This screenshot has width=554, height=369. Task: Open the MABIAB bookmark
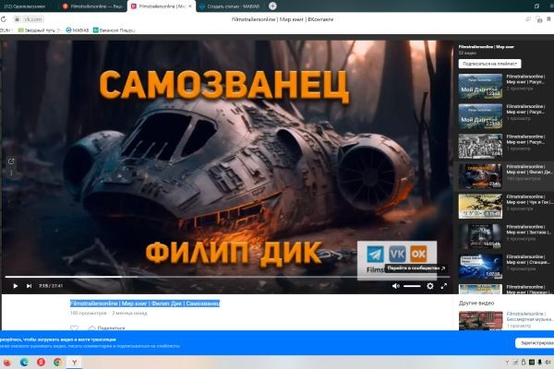click(x=77, y=30)
